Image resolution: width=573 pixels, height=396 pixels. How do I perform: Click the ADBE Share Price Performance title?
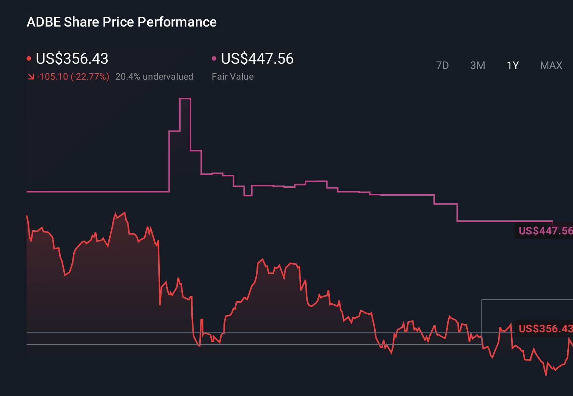[121, 22]
